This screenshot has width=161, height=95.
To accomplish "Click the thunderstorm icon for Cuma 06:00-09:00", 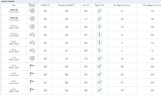I will pos(32,58).
